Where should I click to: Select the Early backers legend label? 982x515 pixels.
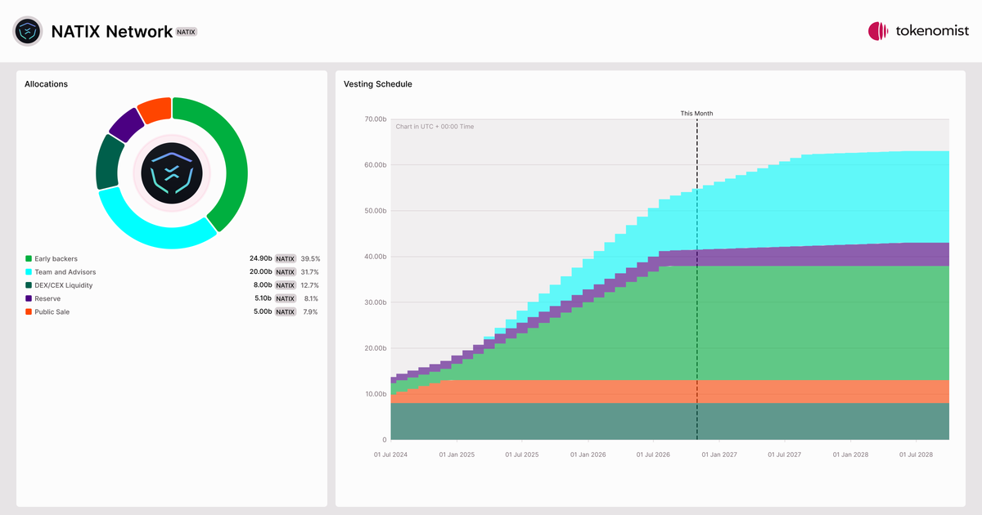[x=56, y=259]
